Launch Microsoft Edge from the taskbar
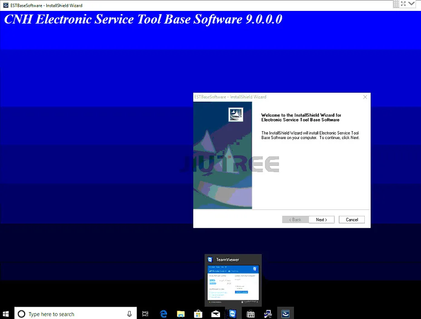The image size is (421, 319). pos(163,314)
